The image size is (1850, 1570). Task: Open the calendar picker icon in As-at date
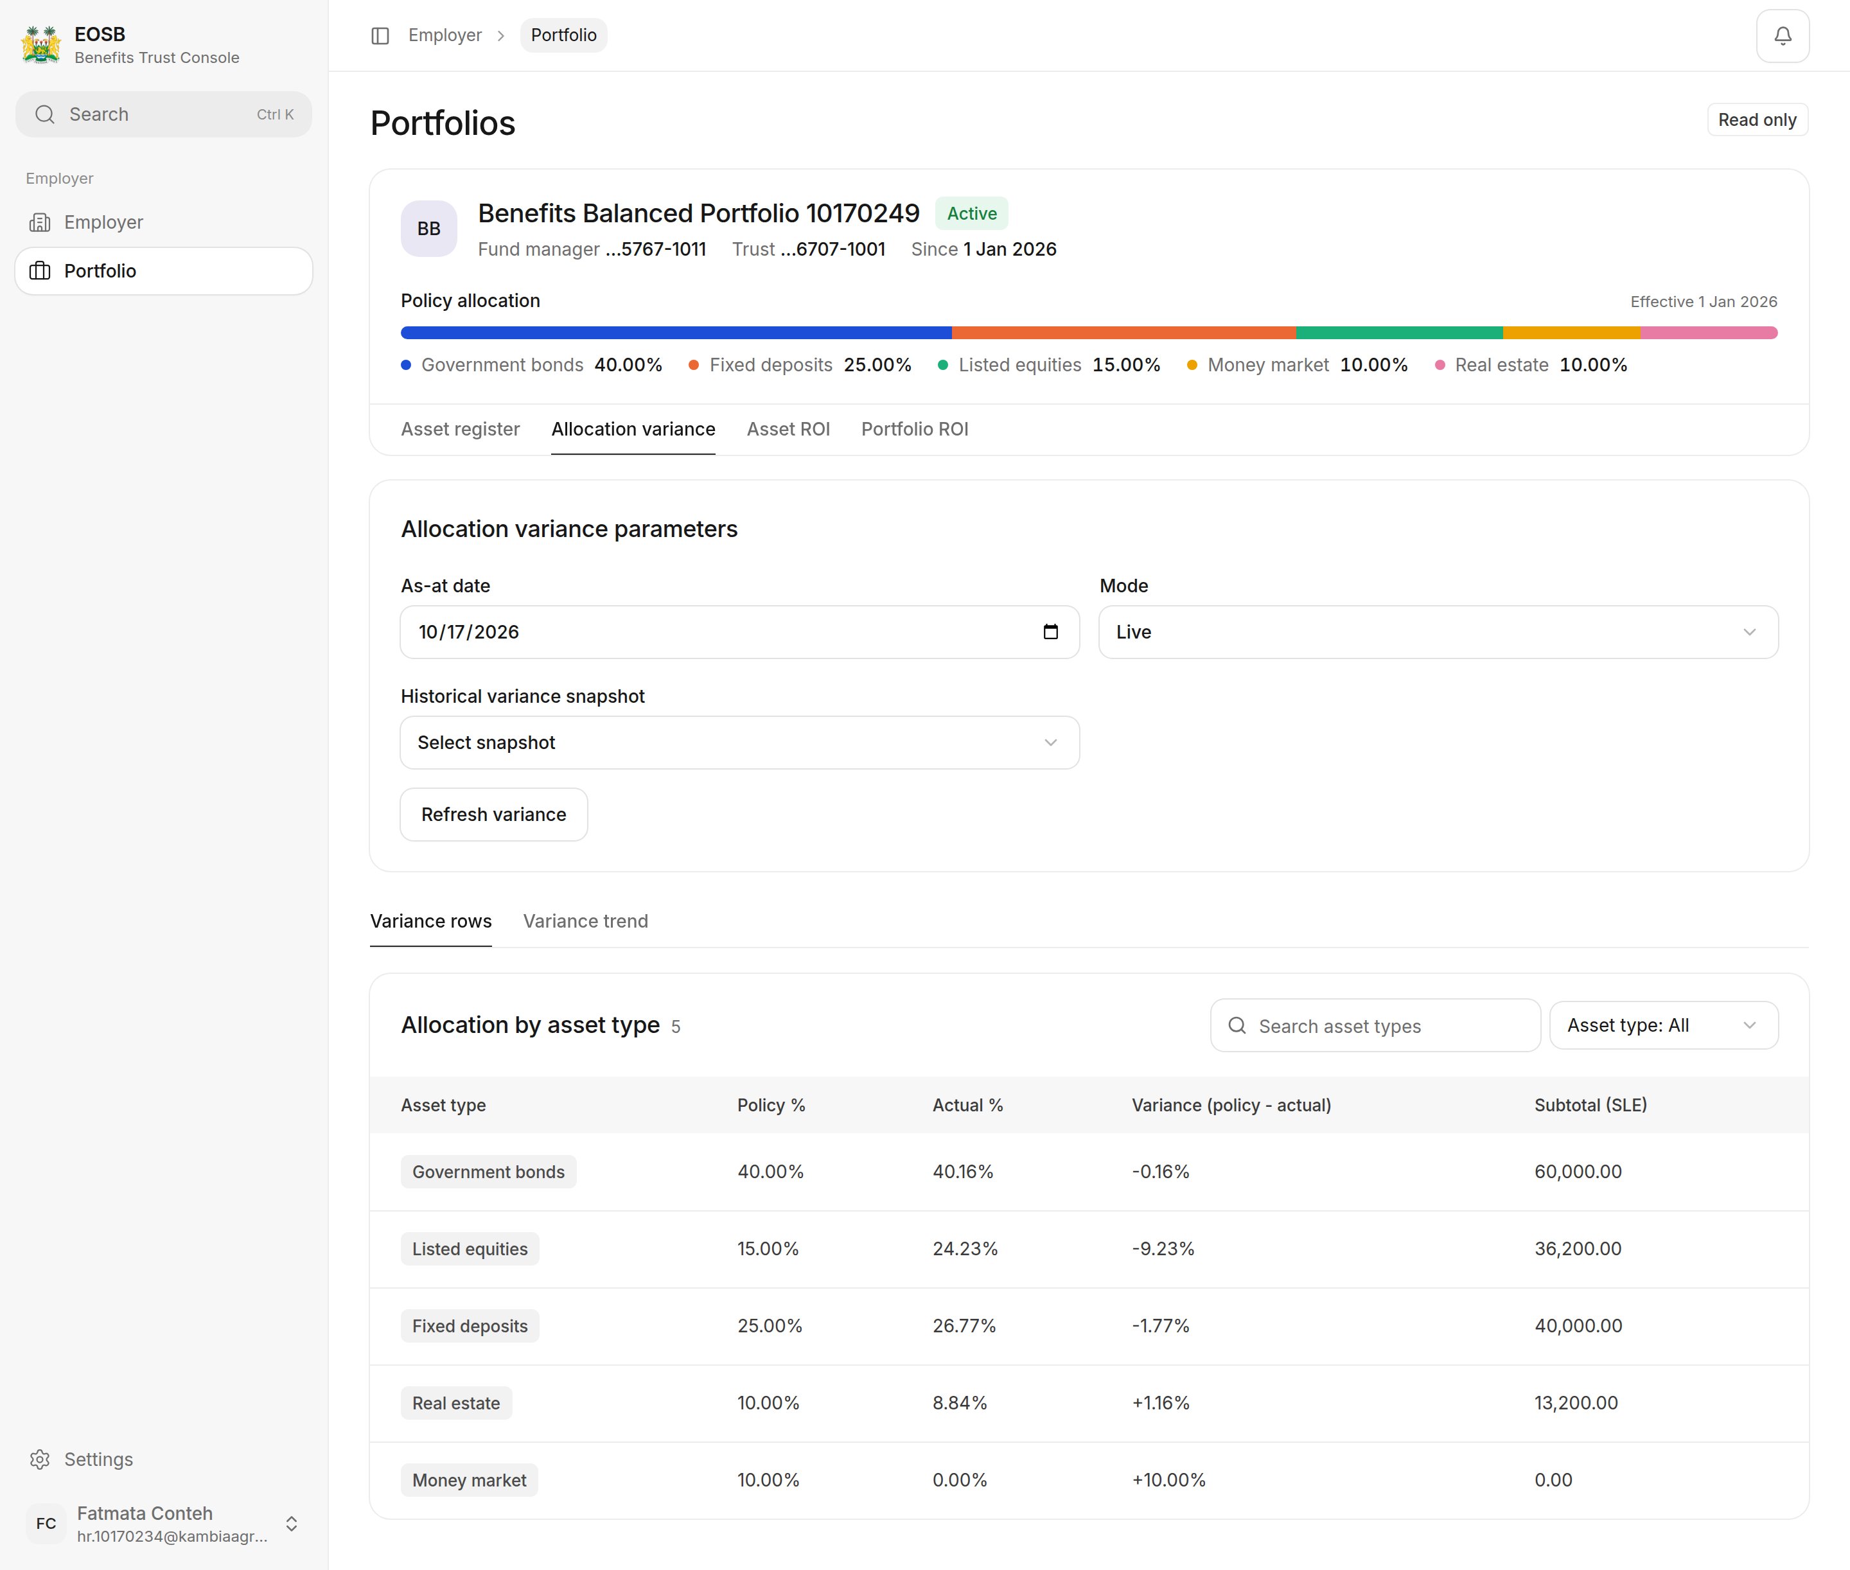(1050, 632)
